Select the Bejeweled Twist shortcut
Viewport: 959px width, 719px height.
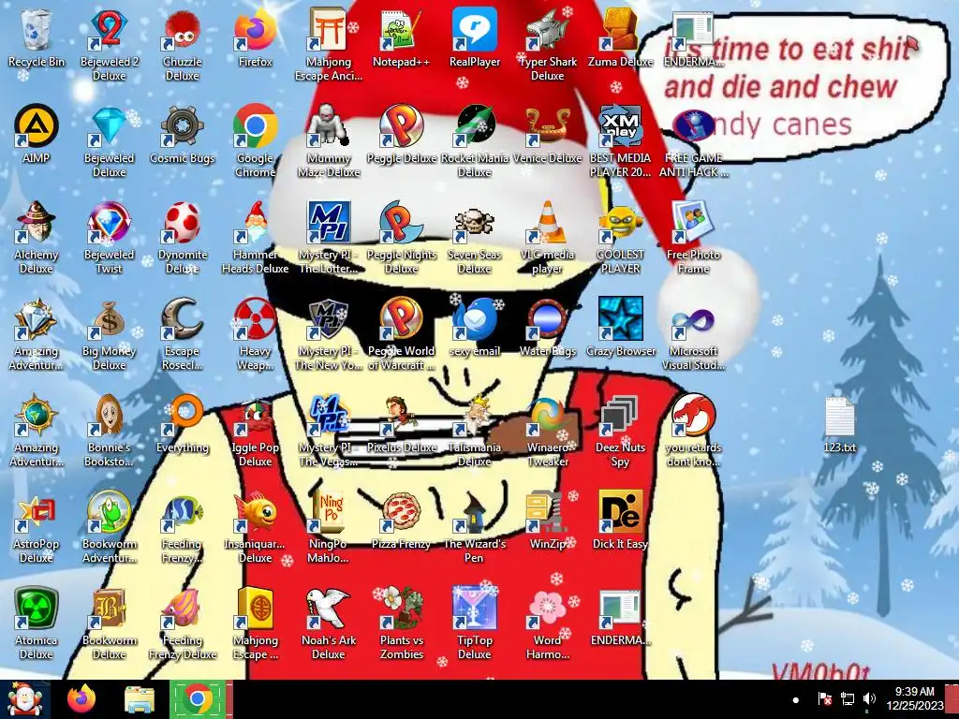(x=109, y=237)
